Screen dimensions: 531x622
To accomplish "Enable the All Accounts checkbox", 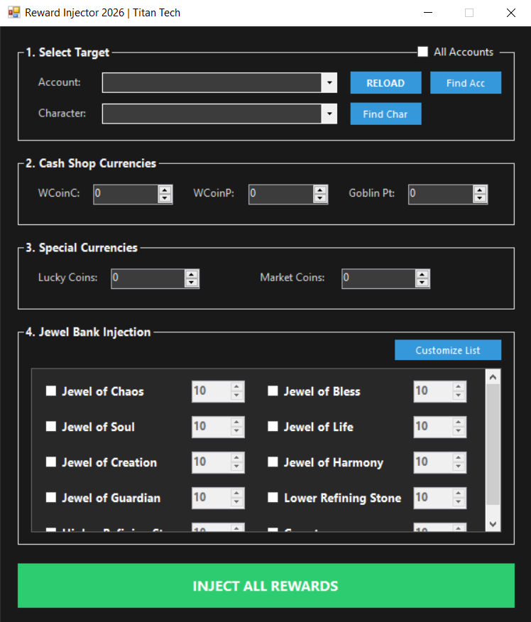I will click(x=423, y=52).
